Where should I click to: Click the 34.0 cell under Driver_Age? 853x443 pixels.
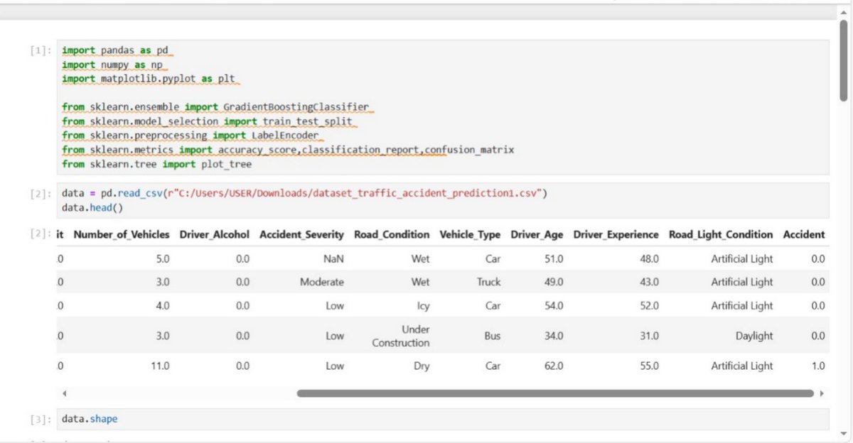(x=554, y=336)
